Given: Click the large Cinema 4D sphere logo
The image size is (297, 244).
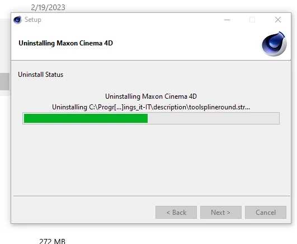Looking at the screenshot, I should [274, 44].
